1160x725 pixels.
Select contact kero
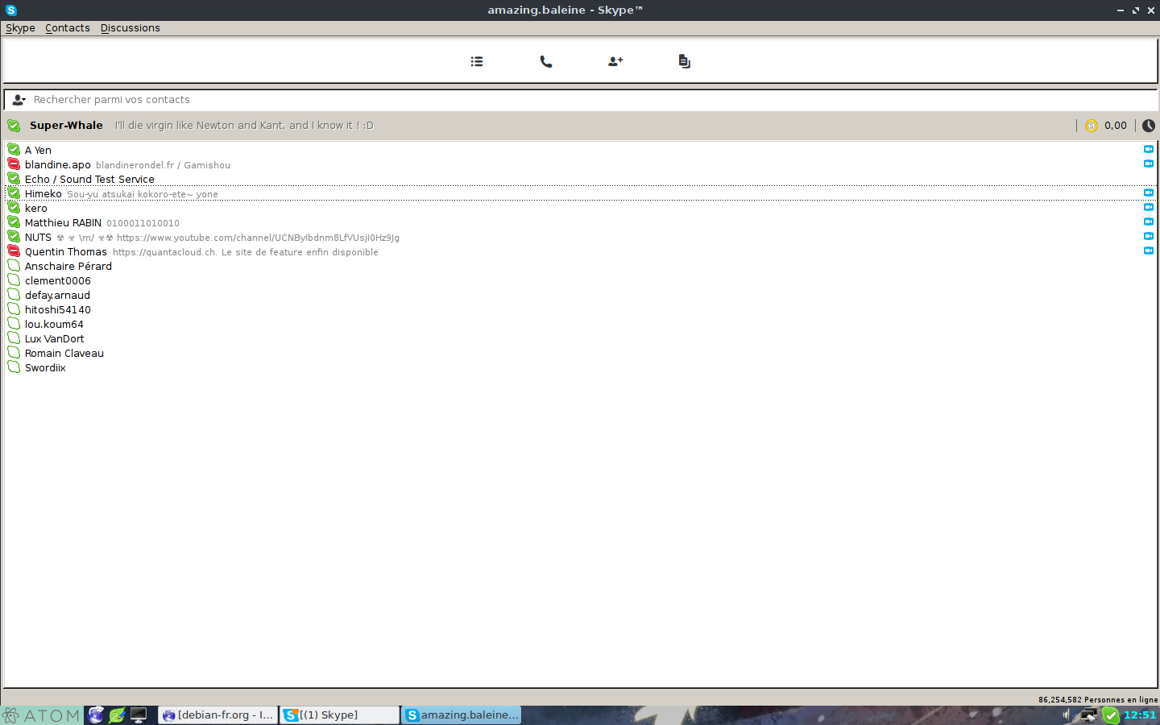tap(580, 208)
